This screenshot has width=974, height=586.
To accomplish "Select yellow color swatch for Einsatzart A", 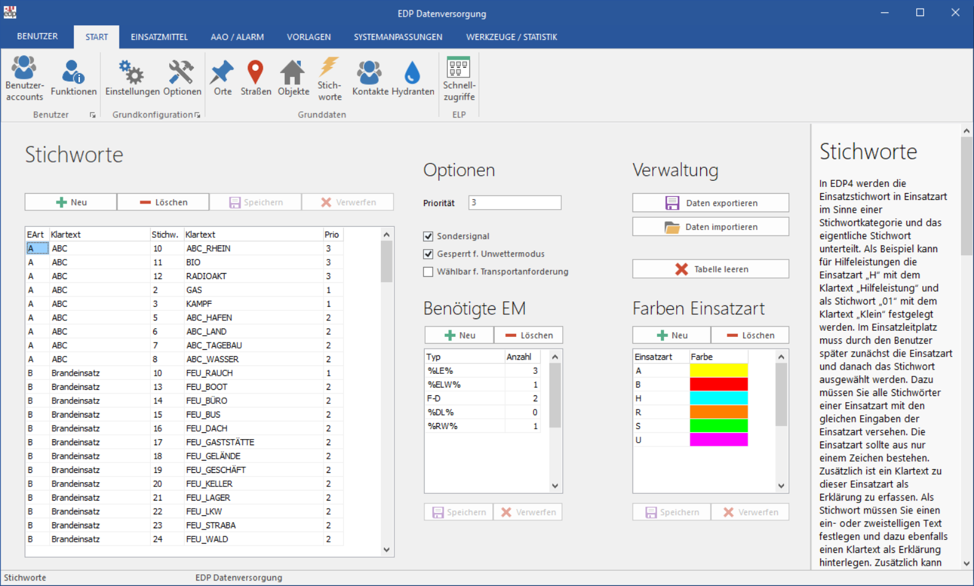I will pyautogui.click(x=719, y=371).
